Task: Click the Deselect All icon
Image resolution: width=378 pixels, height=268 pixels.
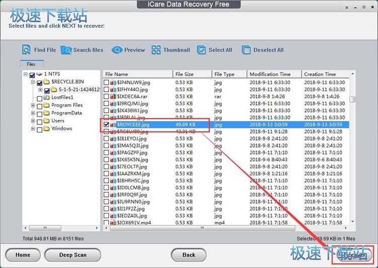Action: click(246, 50)
